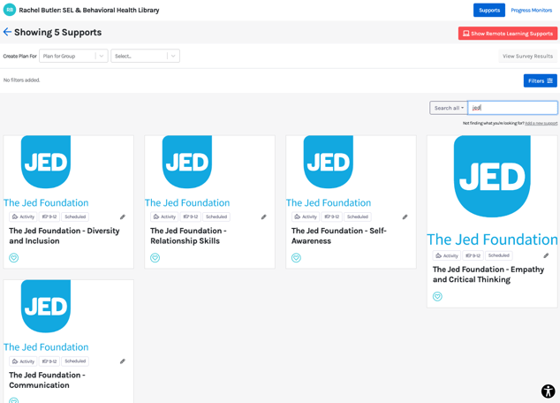Click Activity tag on Self-Awareness card

coord(306,217)
